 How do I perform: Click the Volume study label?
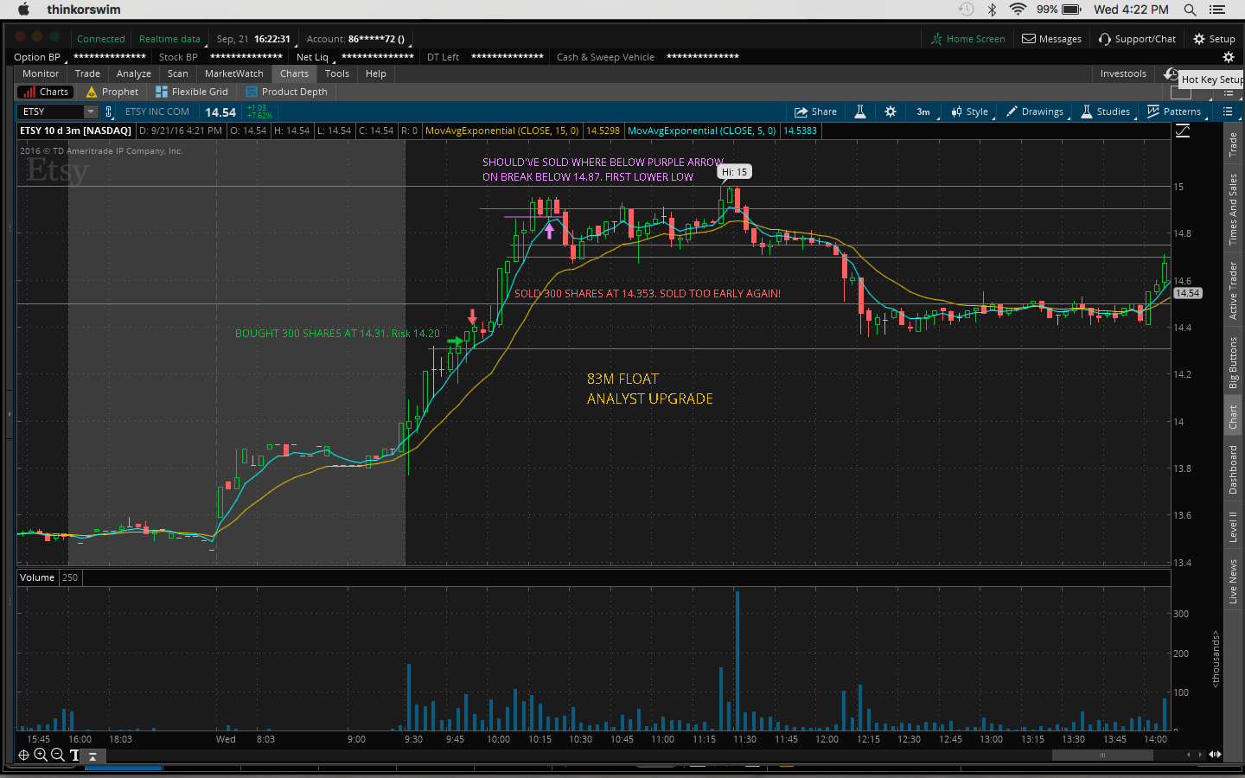point(37,577)
